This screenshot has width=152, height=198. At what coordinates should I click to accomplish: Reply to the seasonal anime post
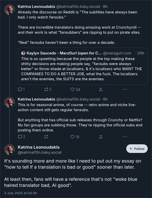click(x=21, y=137)
